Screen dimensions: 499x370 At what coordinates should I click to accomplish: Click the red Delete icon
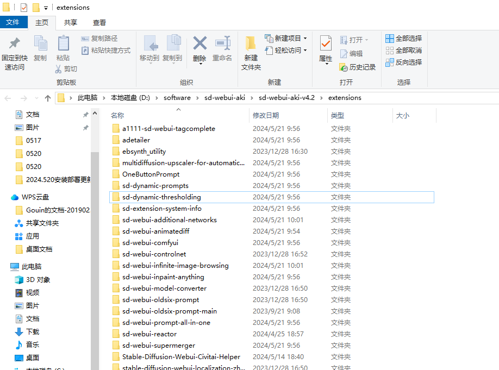tap(199, 43)
